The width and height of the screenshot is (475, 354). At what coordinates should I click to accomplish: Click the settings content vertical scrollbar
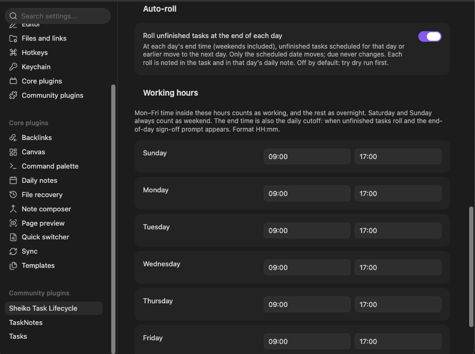(471, 267)
